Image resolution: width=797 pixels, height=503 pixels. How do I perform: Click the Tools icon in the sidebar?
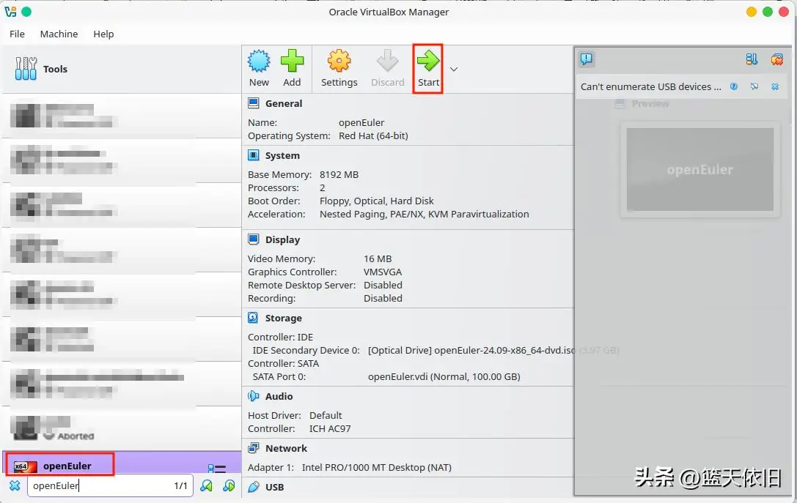[26, 68]
